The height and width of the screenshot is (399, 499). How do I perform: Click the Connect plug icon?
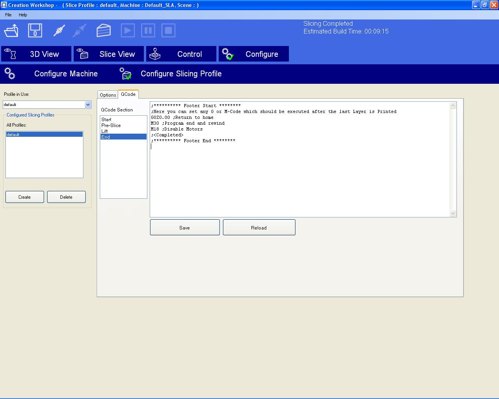(x=59, y=30)
